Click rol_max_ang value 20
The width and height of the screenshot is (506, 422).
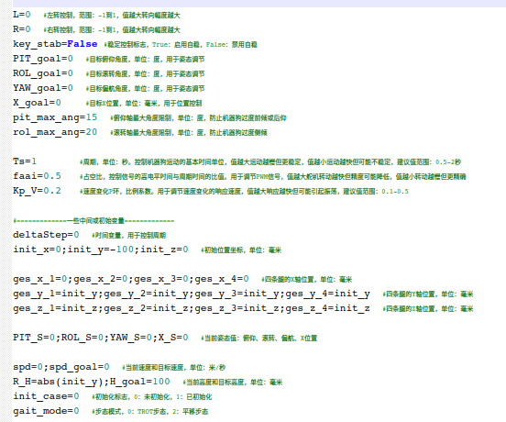tap(92, 132)
